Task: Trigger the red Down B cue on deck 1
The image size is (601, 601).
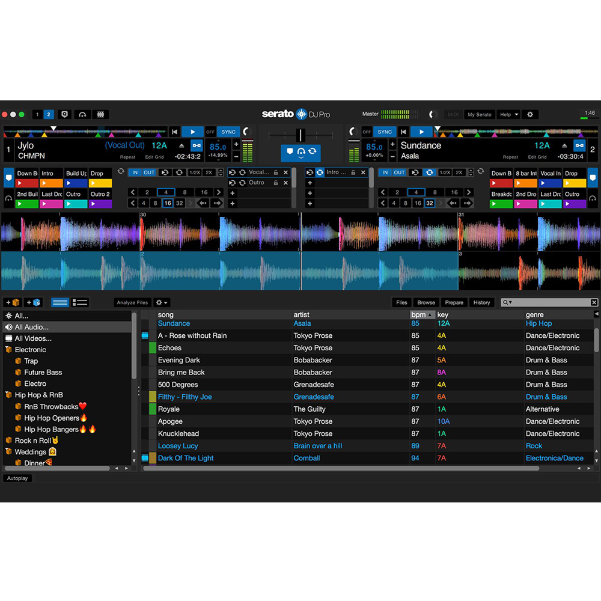Action: coord(27,183)
